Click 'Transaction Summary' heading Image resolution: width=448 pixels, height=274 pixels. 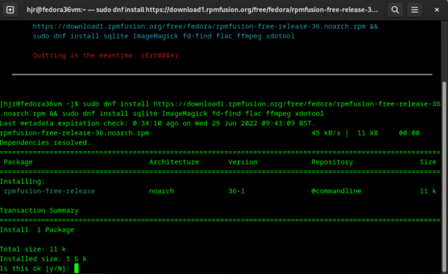point(39,211)
